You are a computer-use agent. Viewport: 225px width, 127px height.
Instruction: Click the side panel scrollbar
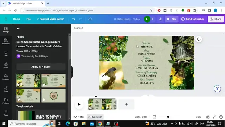pos(70,48)
